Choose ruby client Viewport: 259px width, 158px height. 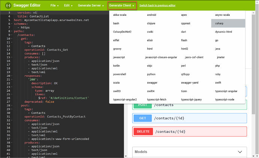(x=218, y=74)
